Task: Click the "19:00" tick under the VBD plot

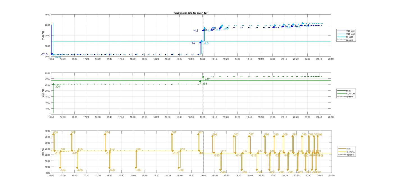Action: pos(203,59)
